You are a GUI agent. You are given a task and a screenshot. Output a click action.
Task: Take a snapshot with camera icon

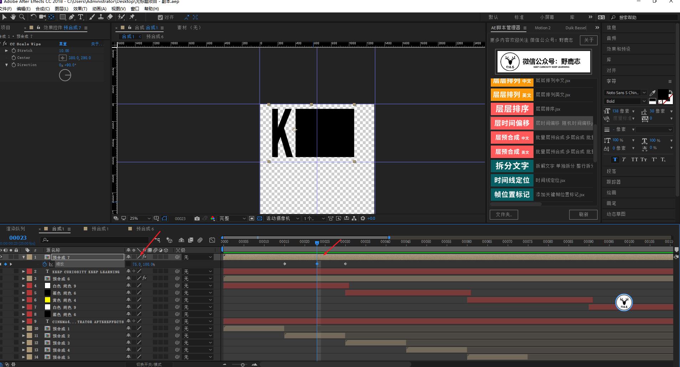(x=197, y=218)
